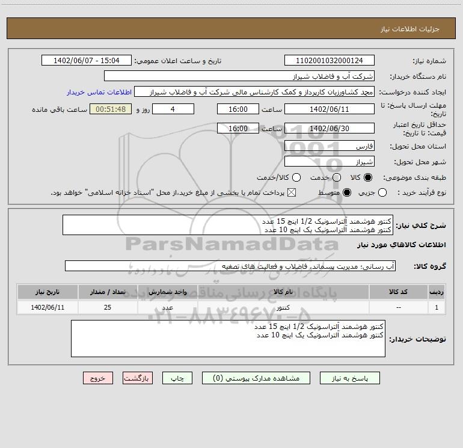Screen dimensions: 463x448
Task: Click the تعداد / مقدار column header
Action: pyautogui.click(x=108, y=292)
